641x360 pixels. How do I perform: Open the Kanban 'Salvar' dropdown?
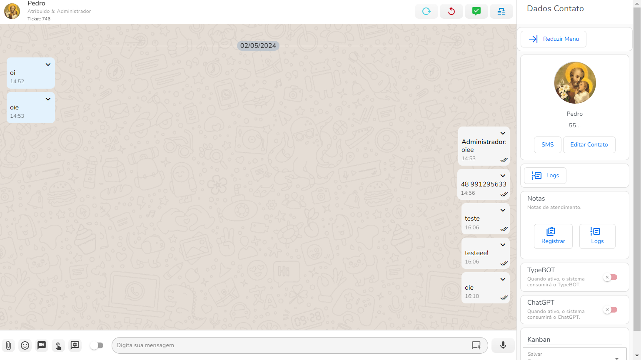[574, 354]
